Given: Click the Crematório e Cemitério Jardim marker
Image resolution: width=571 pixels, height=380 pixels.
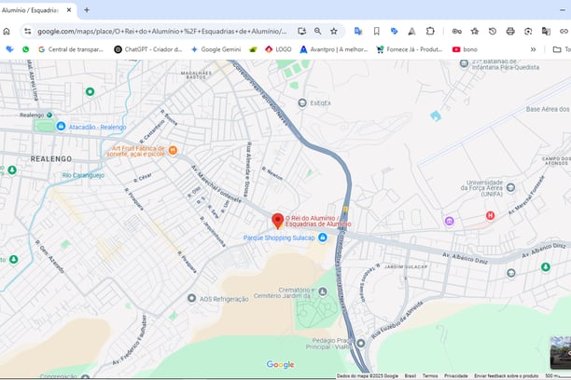Looking at the screenshot, I should (322, 292).
